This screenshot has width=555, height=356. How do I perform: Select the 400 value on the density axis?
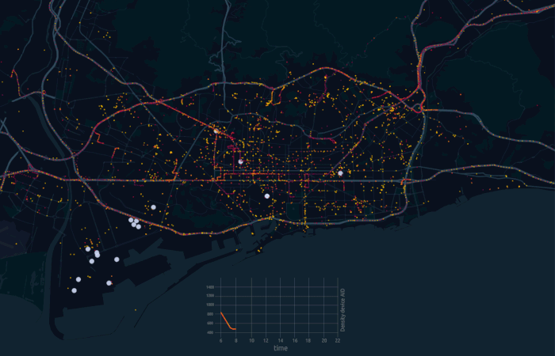211,332
